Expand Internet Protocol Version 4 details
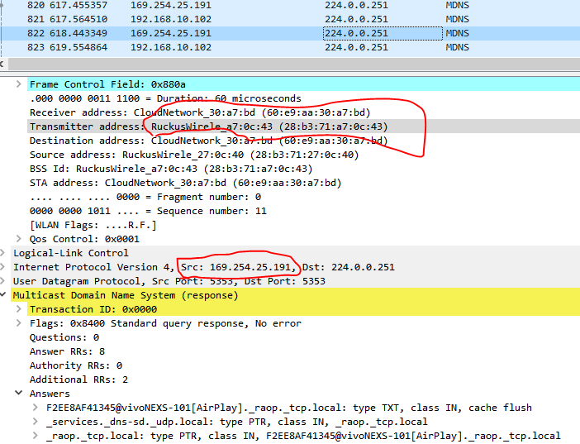 pos(7,267)
